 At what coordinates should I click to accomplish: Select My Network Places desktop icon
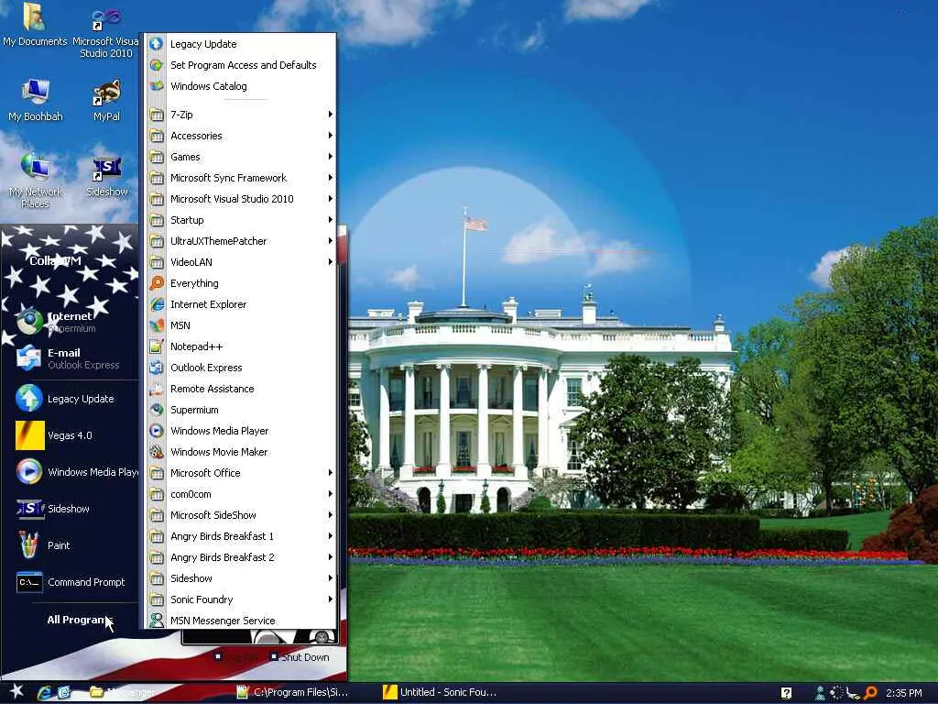click(x=36, y=181)
